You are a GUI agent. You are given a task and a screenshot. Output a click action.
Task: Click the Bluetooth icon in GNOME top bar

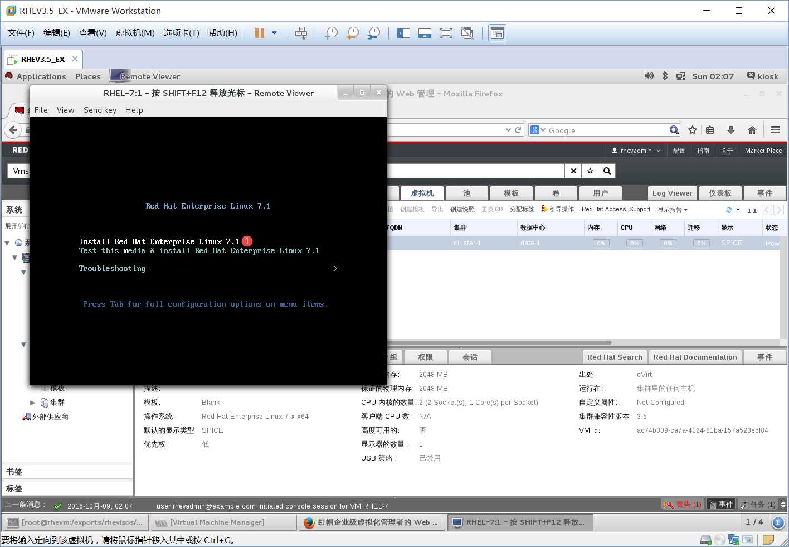(665, 76)
